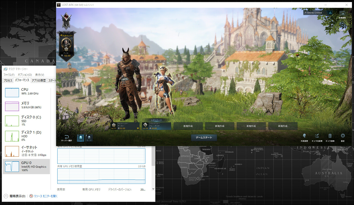
Task: Open the background edit (背景編集) icon
Action: 342,13
